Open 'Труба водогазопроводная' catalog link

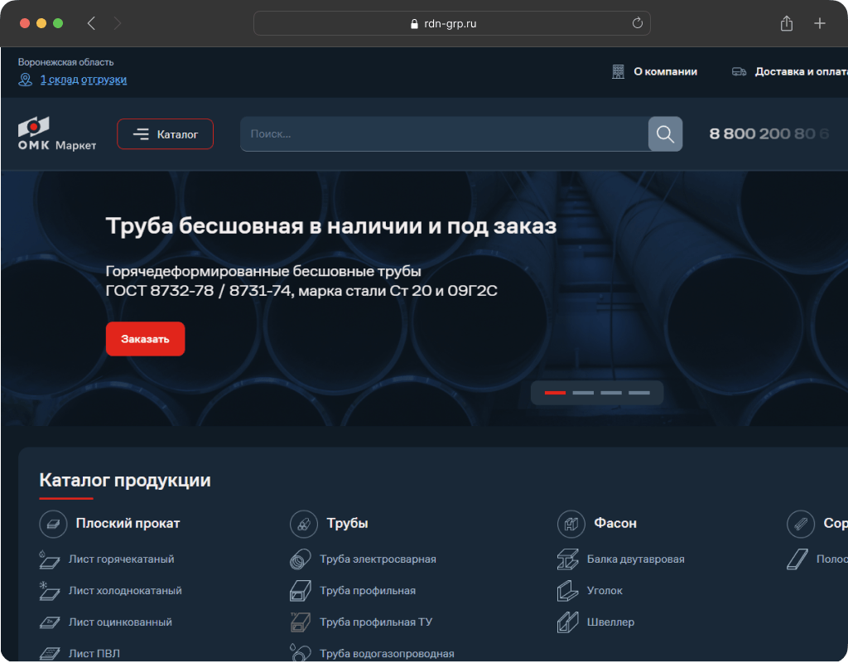(387, 653)
